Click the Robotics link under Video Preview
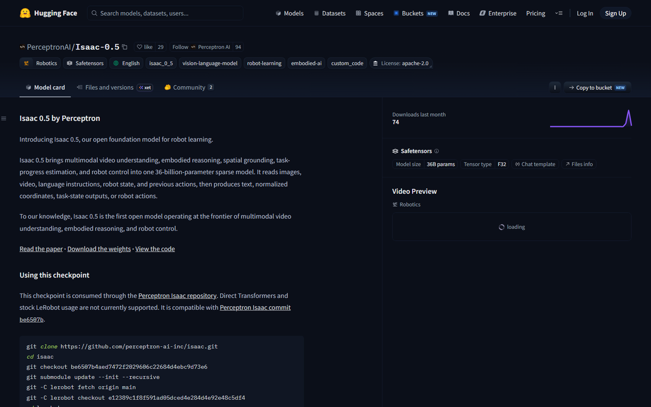This screenshot has width=651, height=407. [x=406, y=205]
